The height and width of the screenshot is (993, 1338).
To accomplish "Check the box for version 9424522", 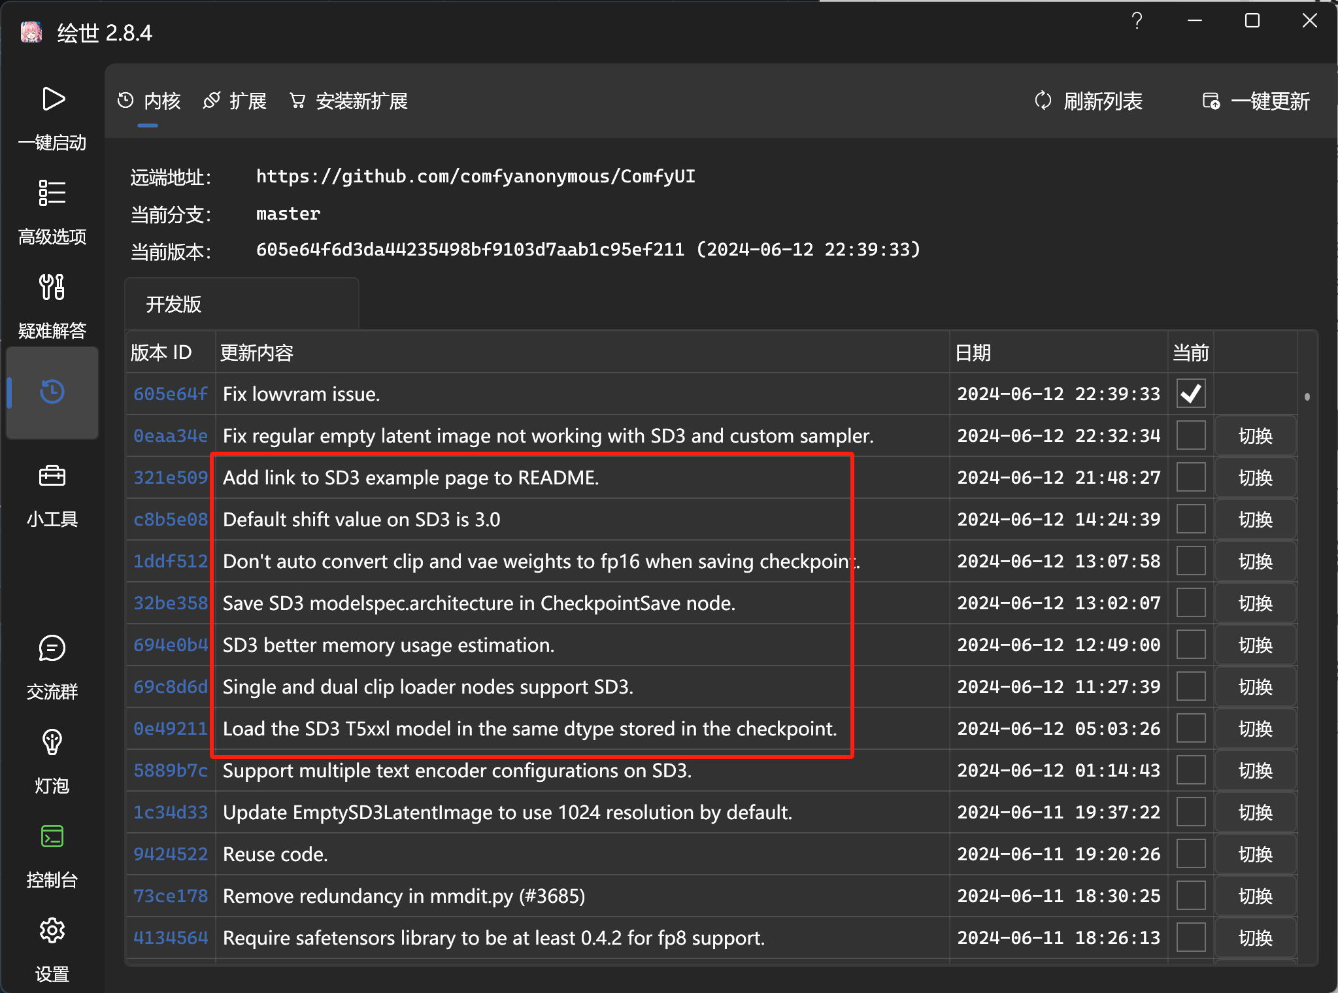I will tap(1191, 854).
